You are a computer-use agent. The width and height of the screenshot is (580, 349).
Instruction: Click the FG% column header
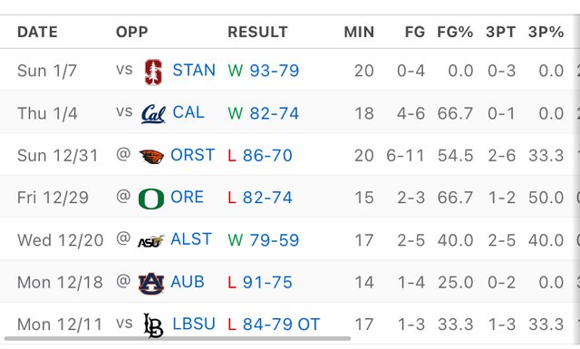tap(455, 33)
